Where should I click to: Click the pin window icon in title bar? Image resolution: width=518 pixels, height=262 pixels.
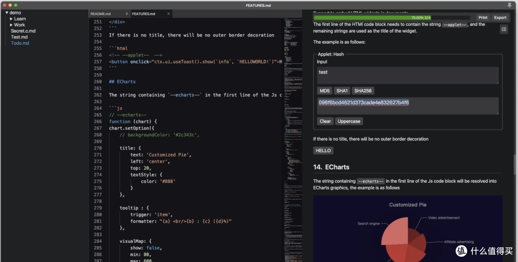509,5
